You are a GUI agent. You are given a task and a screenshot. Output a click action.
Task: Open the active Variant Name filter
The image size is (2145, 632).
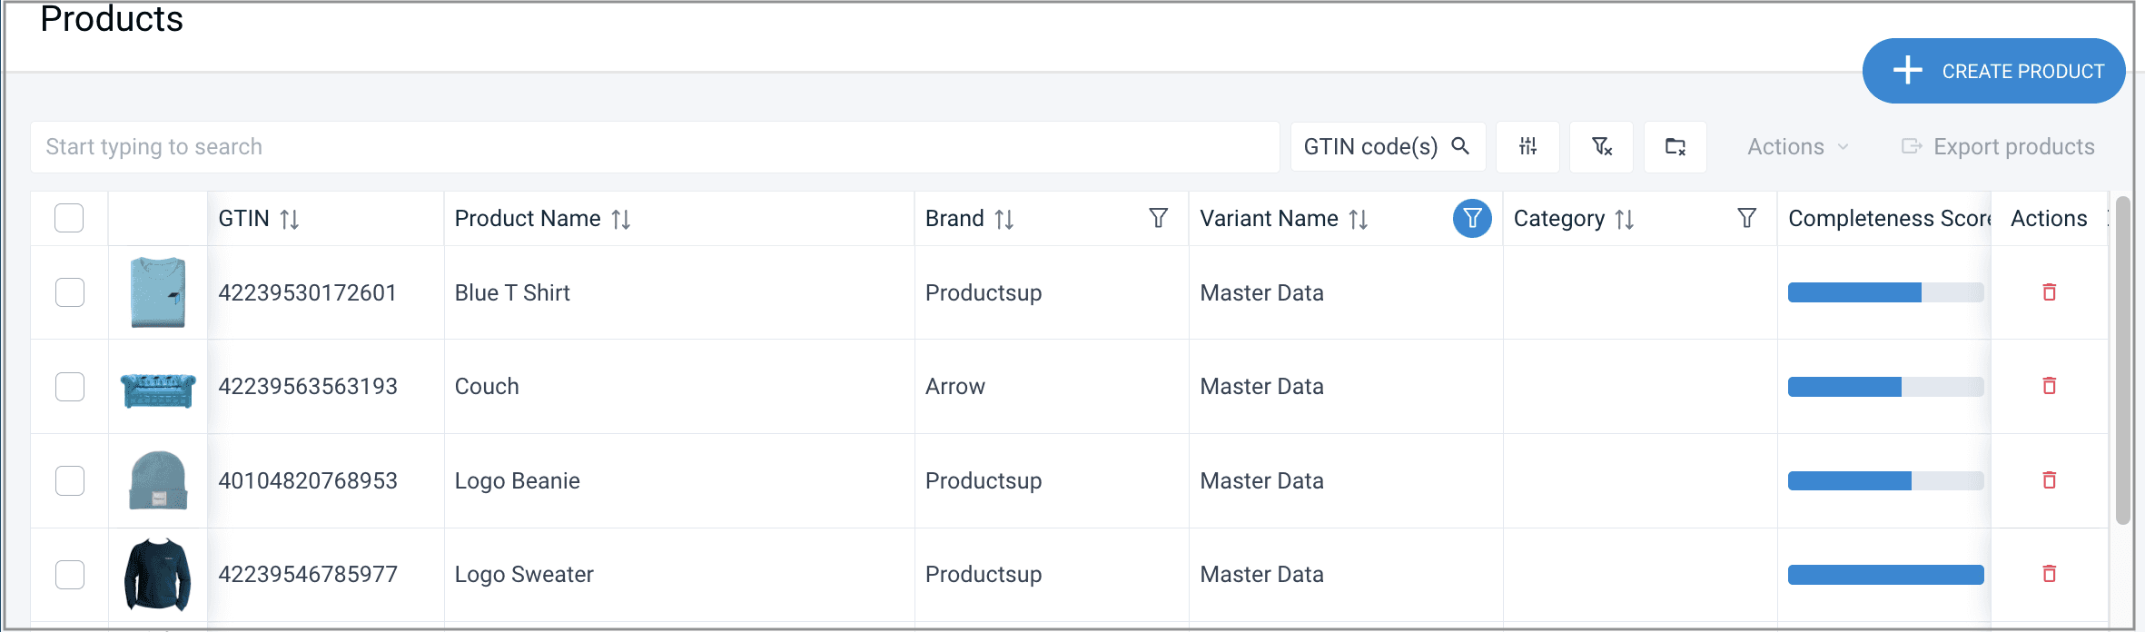[x=1472, y=219]
